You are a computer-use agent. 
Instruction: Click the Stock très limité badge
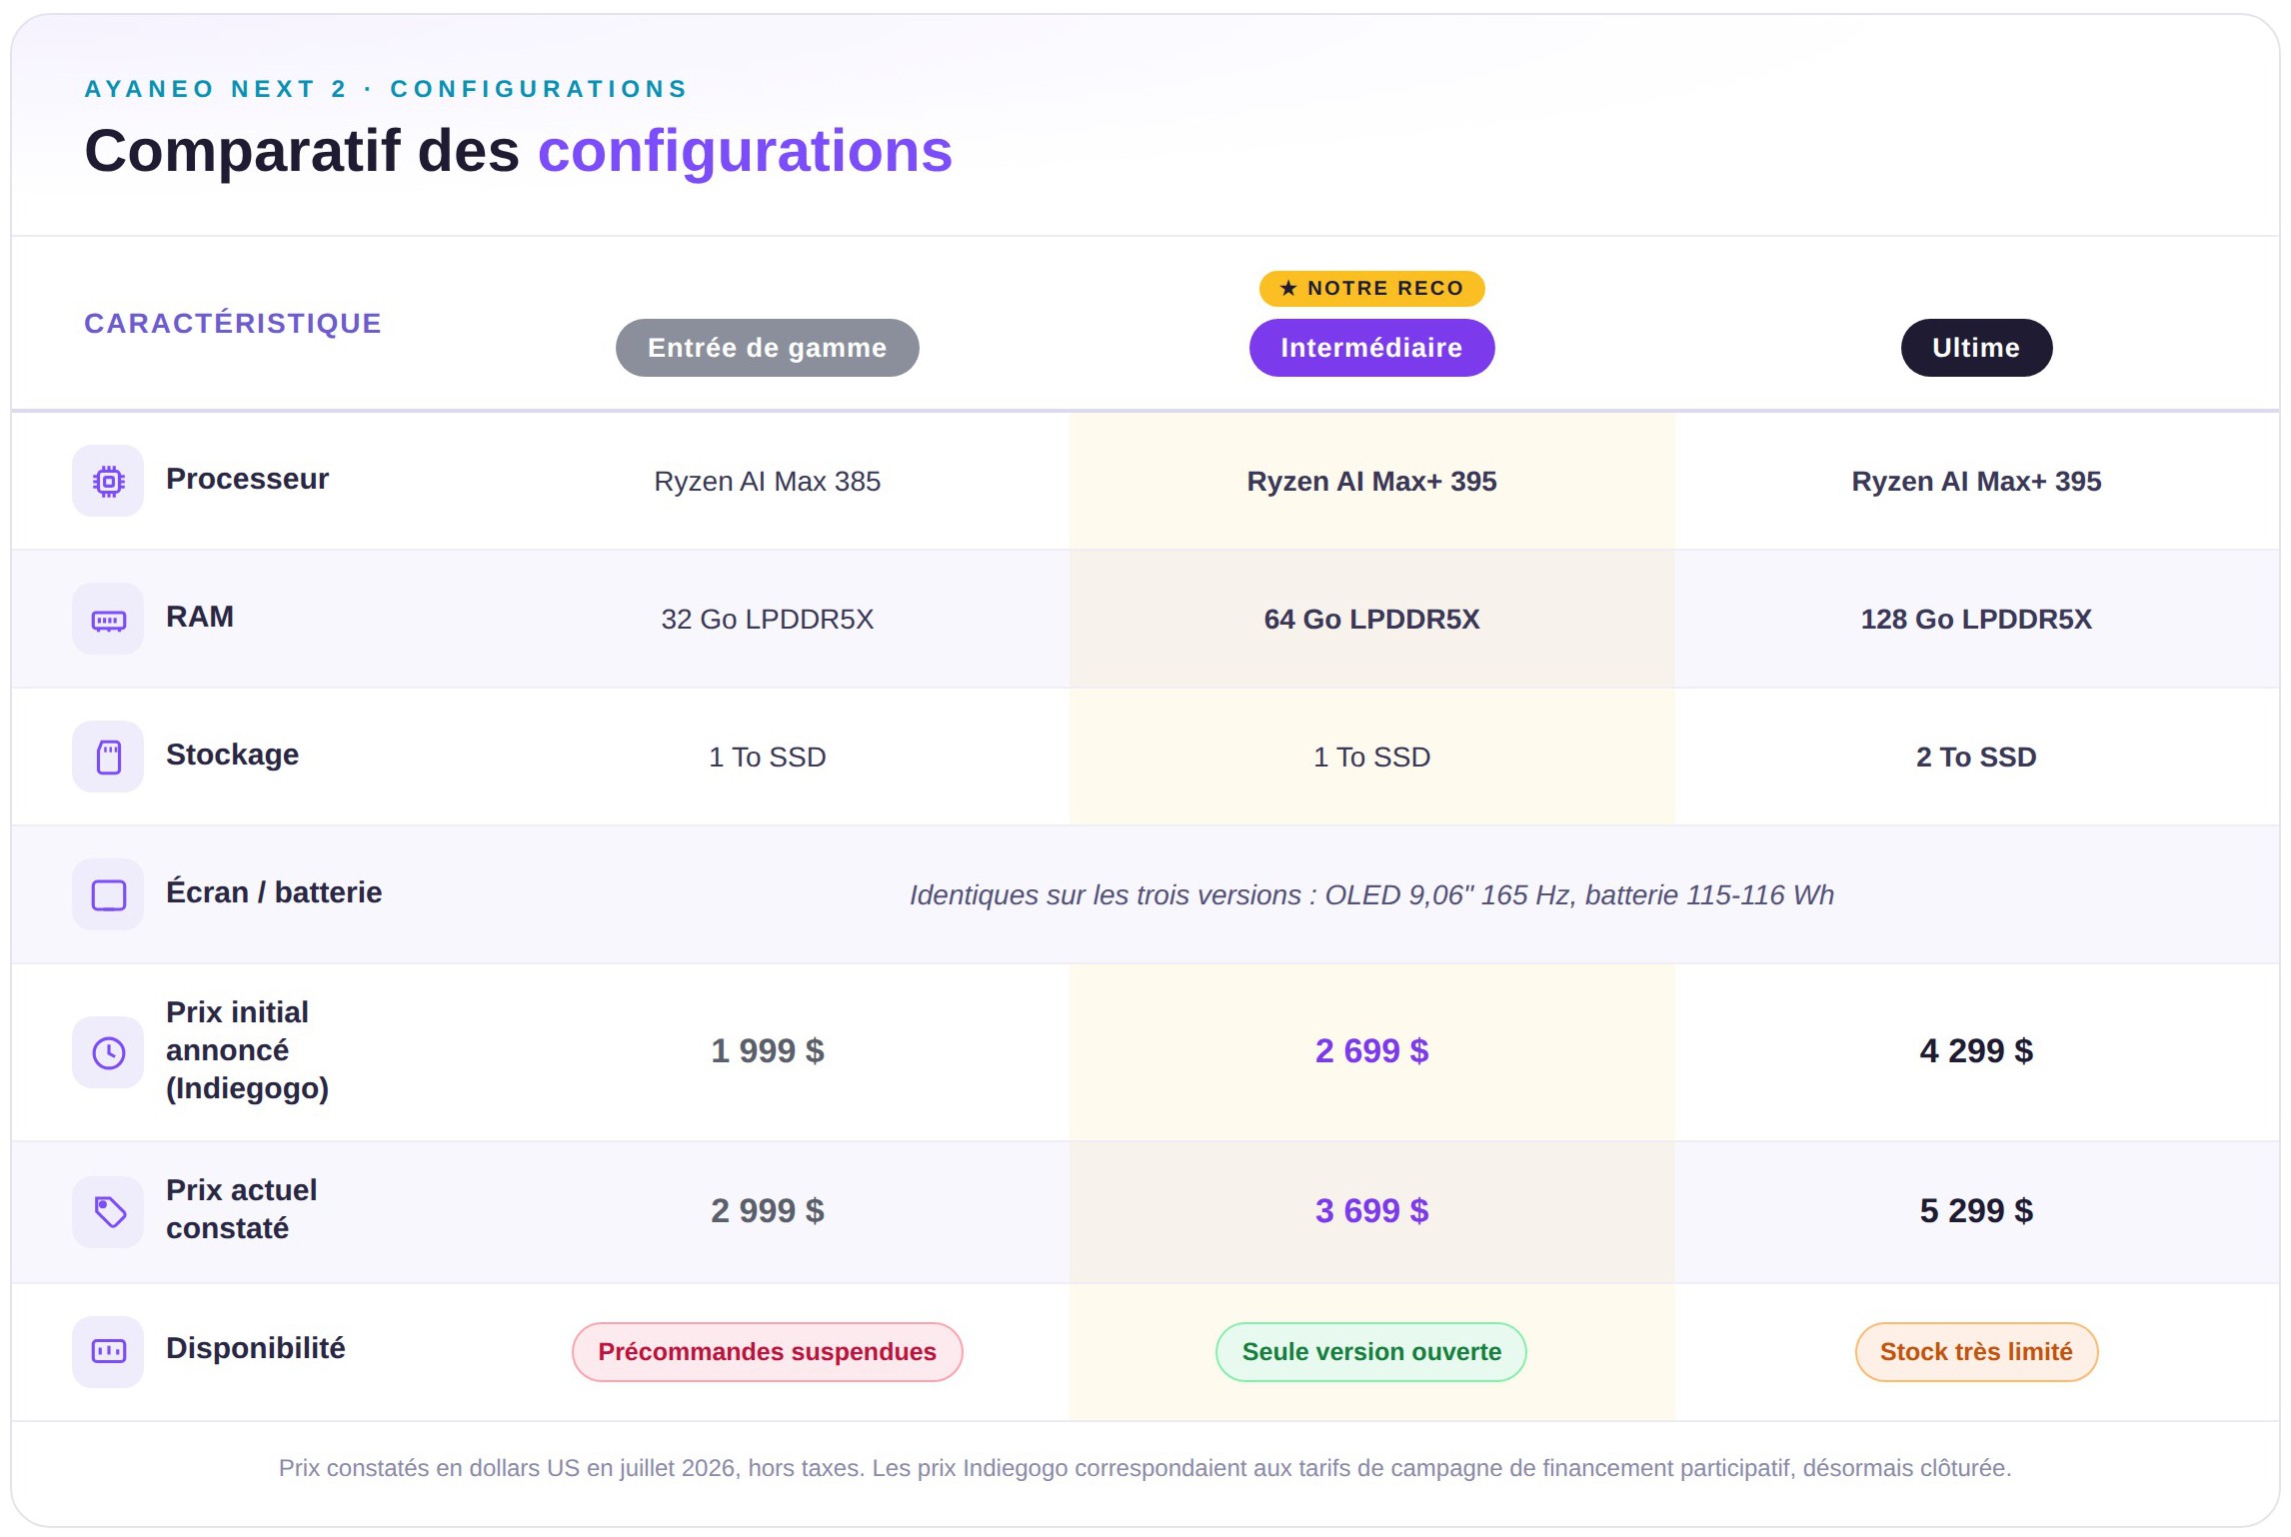pos(1976,1351)
